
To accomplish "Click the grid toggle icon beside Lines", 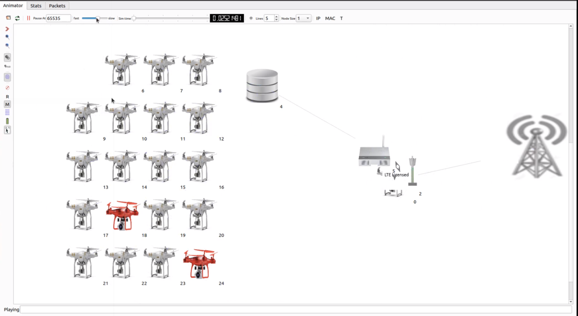I will (x=251, y=18).
